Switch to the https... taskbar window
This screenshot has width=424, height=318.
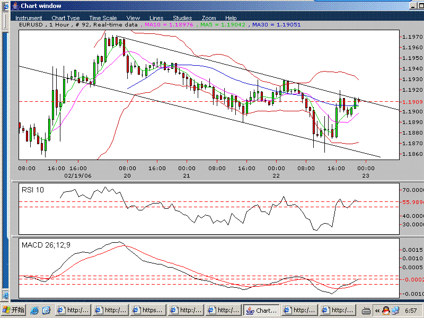pos(148,310)
